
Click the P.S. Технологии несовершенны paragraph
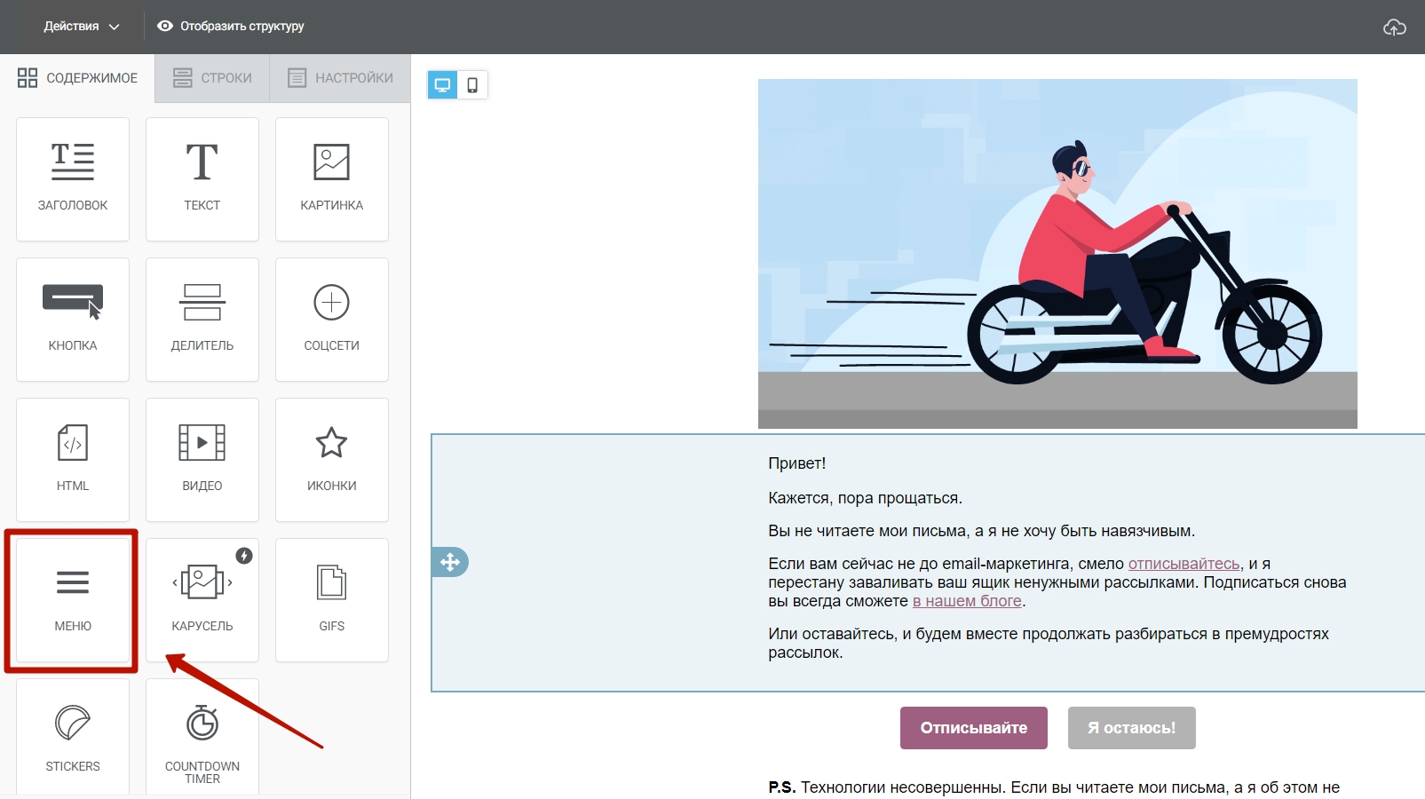click(x=1054, y=787)
